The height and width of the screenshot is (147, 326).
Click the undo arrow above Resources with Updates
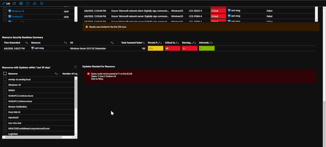pyautogui.click(x=75, y=67)
